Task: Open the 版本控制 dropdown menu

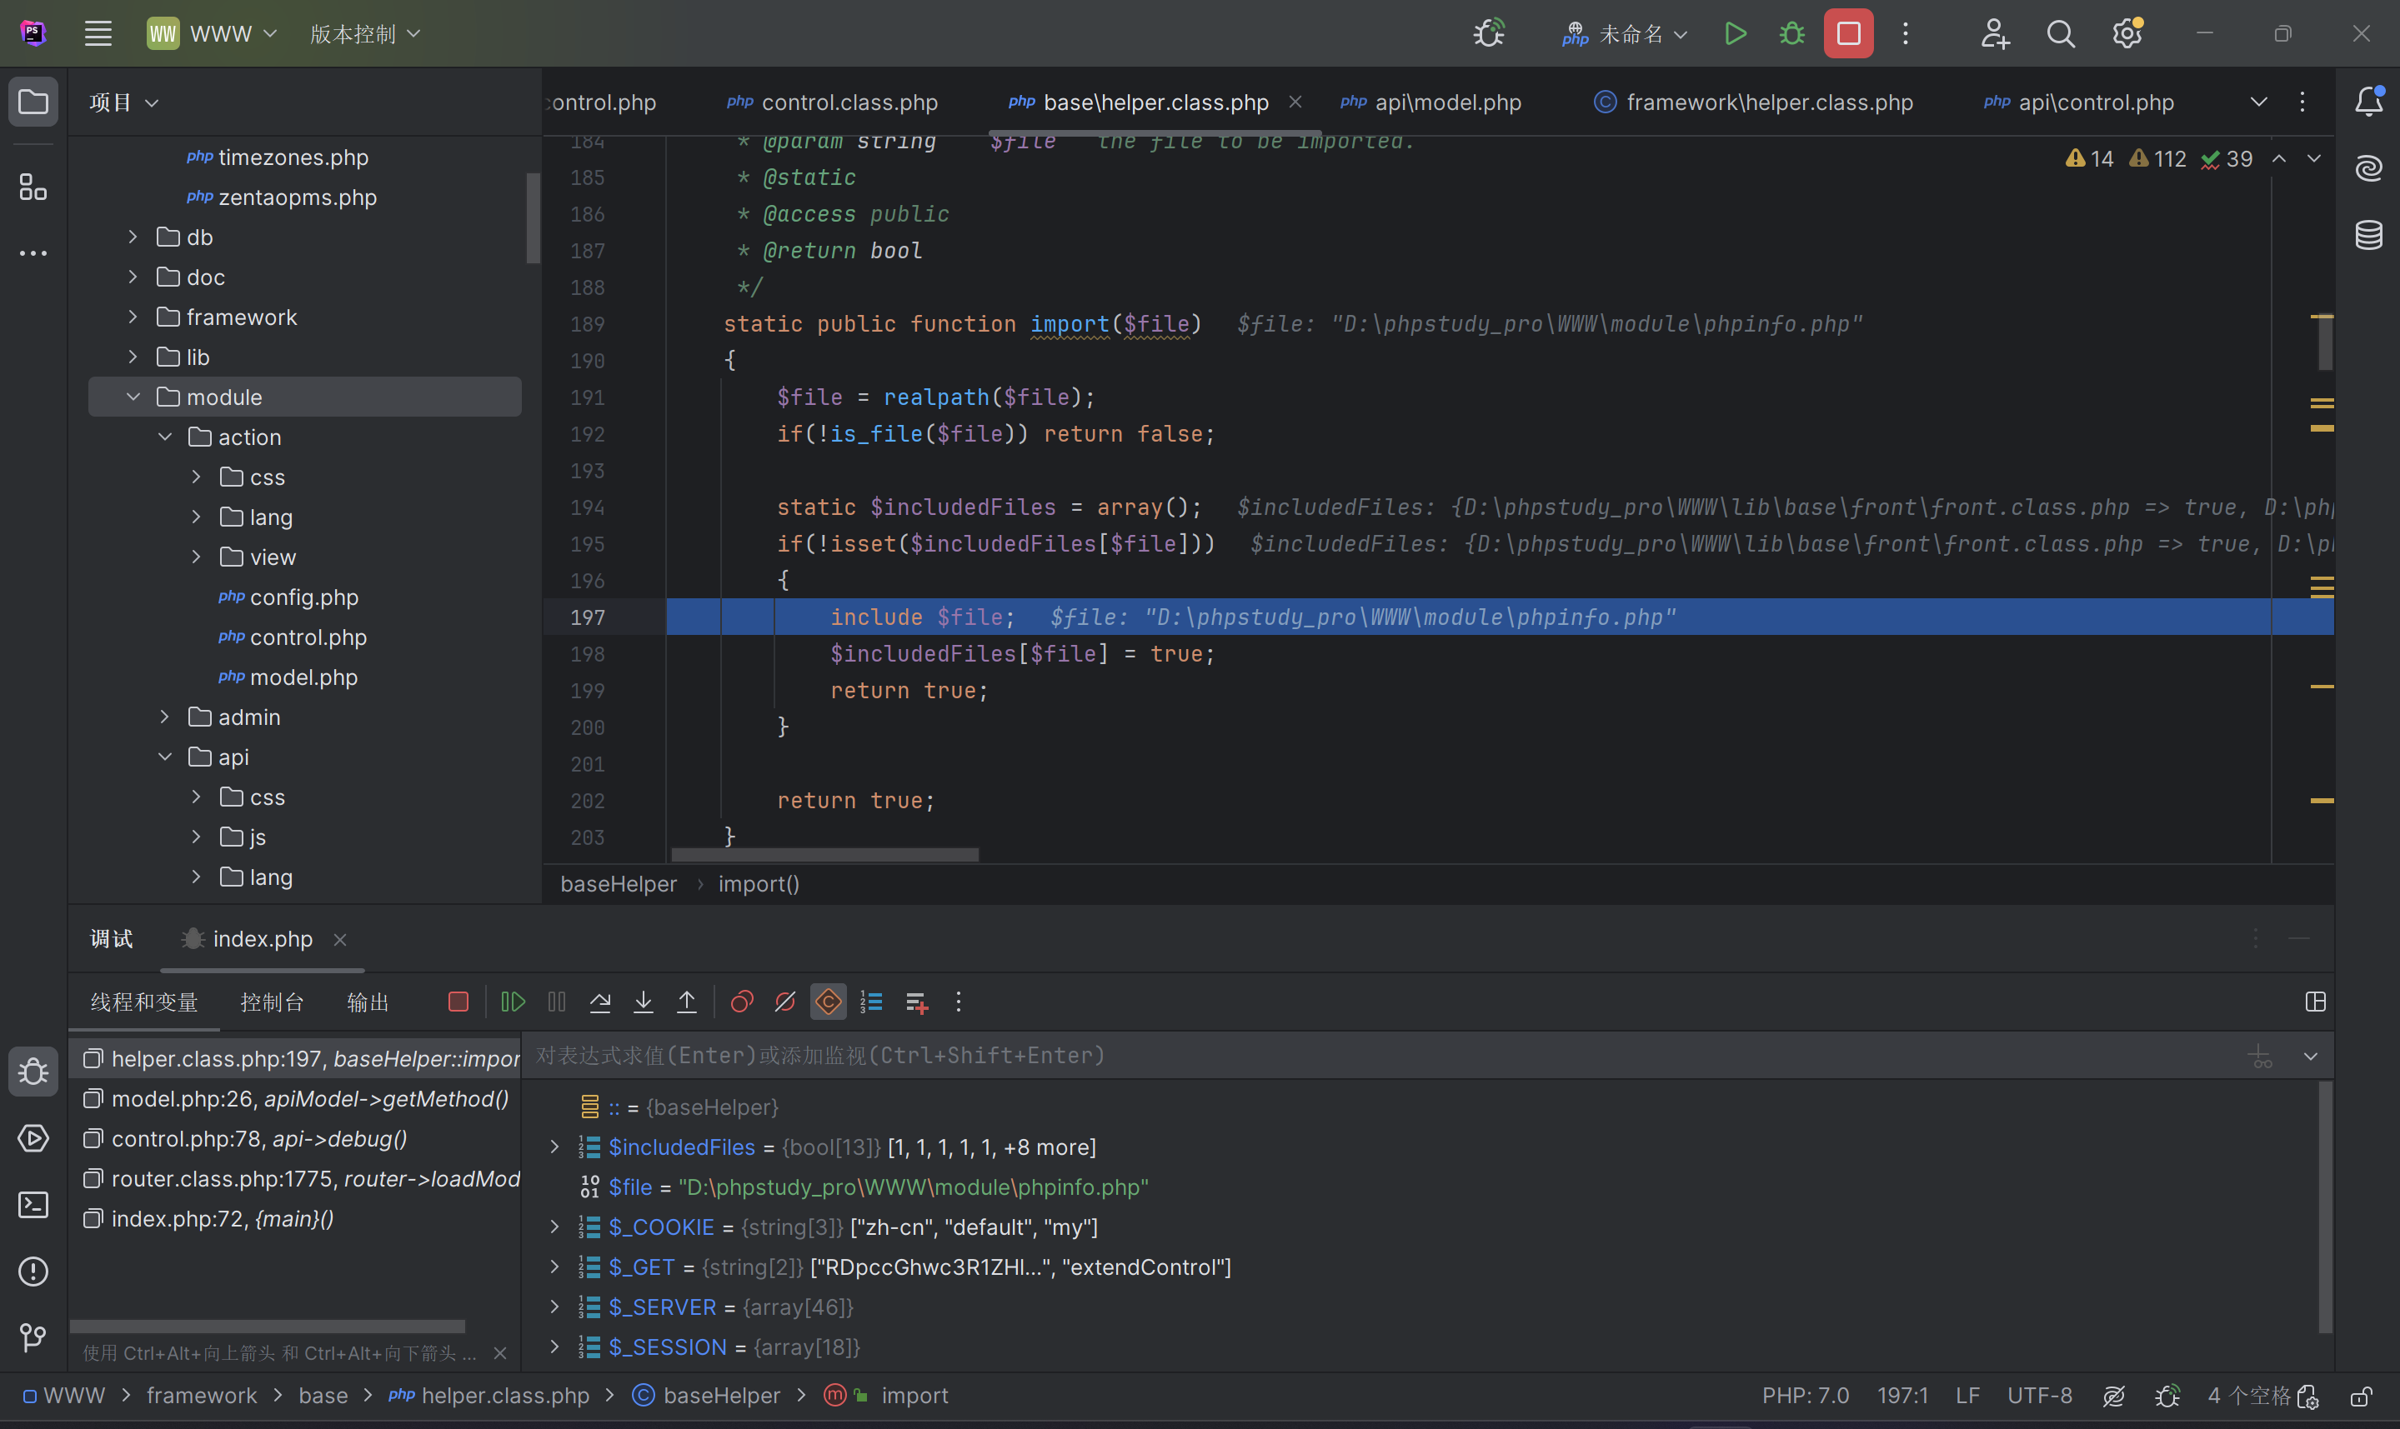Action: click(364, 33)
